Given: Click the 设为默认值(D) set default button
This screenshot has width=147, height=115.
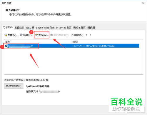Looking at the screenshot, I should [60, 35].
